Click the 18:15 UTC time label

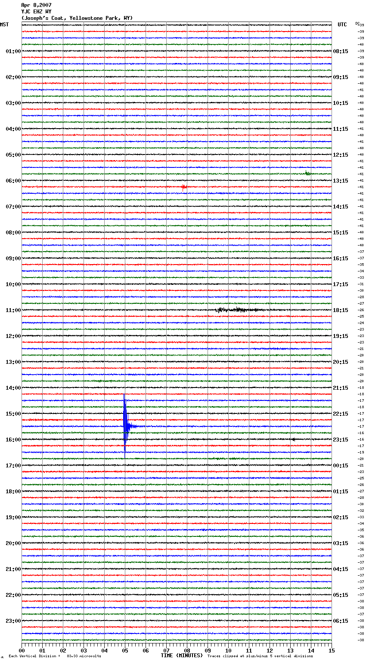(x=341, y=310)
